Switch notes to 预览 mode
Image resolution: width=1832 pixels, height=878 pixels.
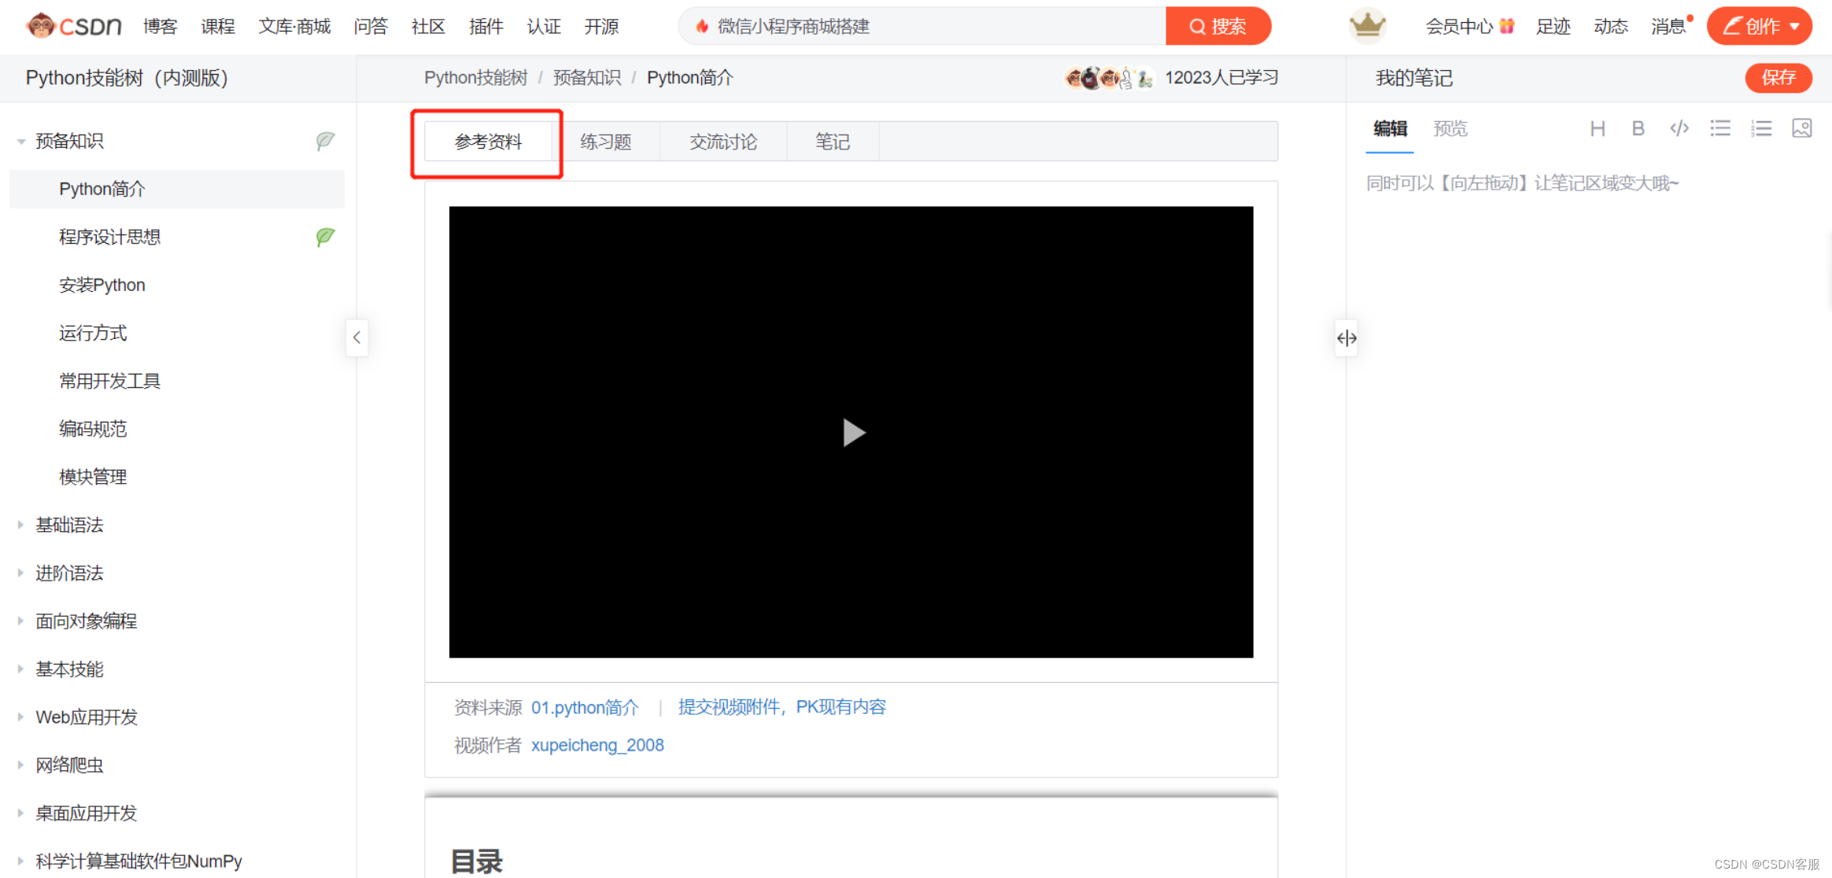pos(1450,128)
